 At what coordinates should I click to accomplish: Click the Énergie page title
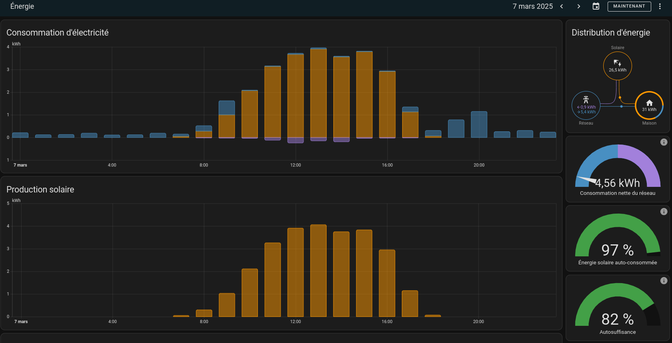(x=22, y=6)
